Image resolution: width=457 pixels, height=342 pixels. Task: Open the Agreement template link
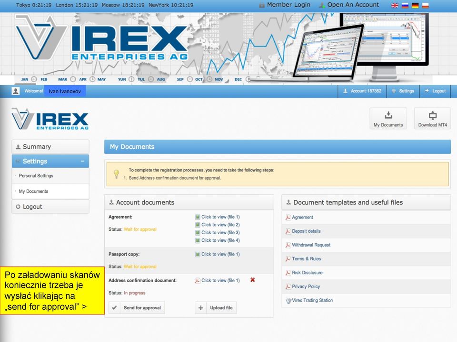pos(303,218)
